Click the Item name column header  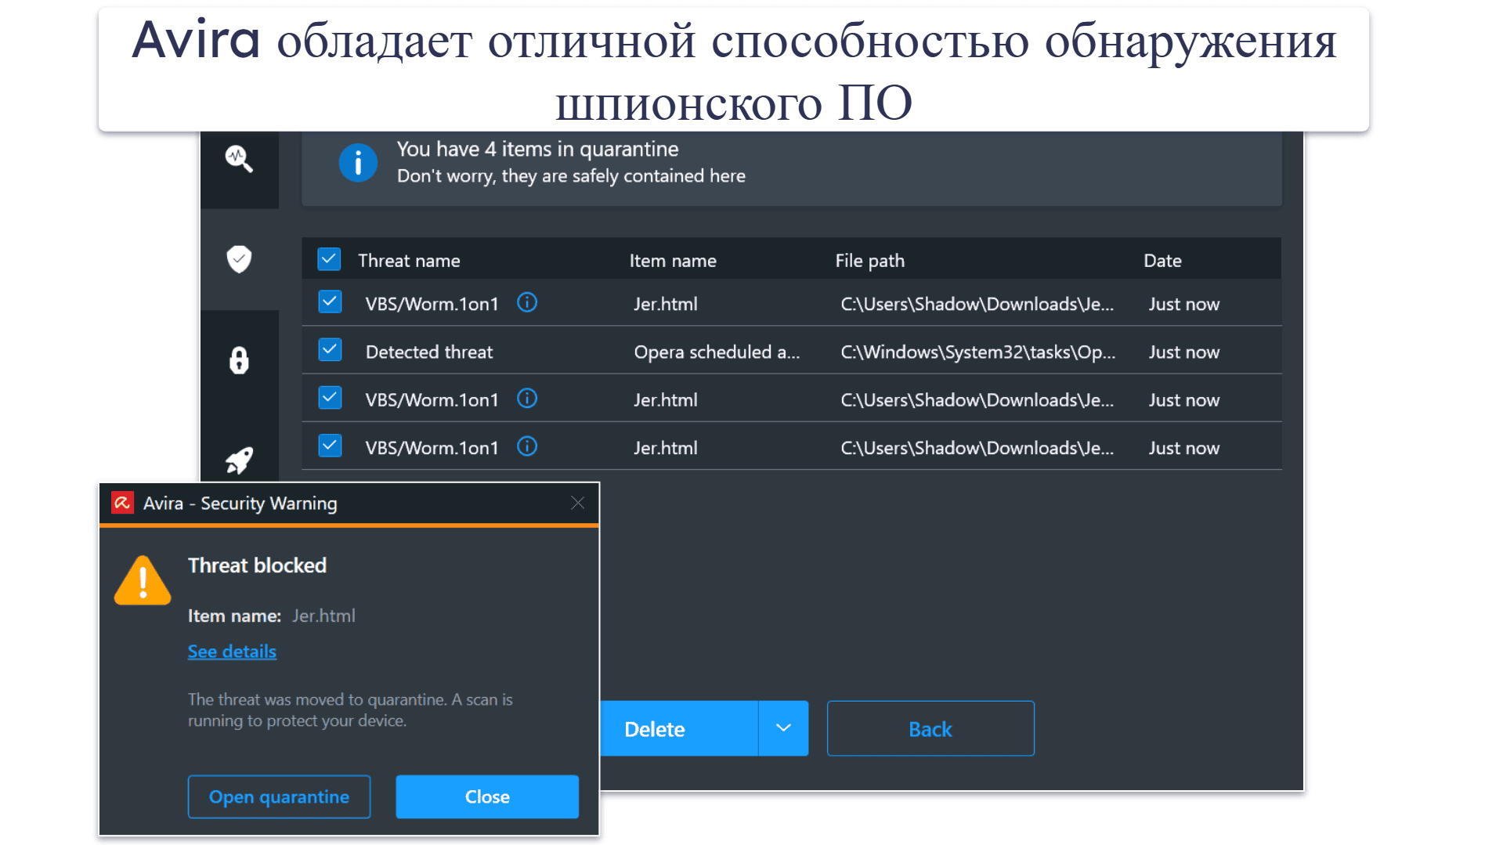[673, 261]
